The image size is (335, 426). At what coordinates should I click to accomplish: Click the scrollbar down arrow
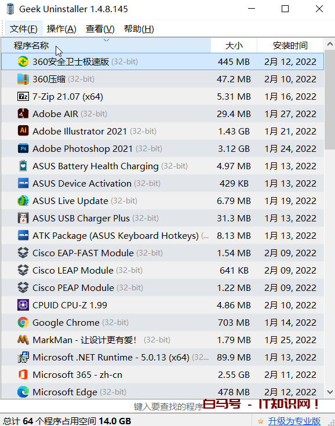330,392
